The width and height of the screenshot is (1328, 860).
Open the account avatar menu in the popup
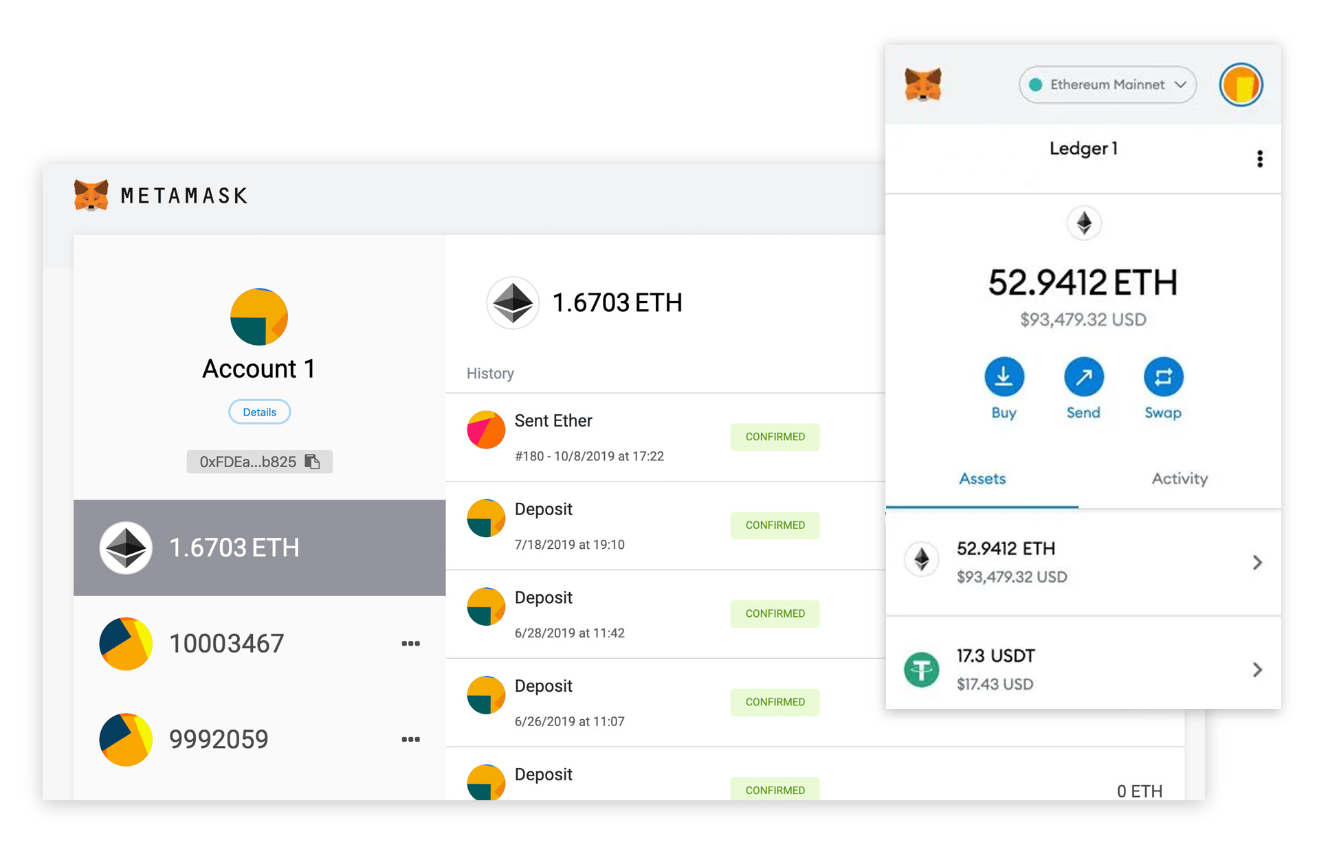[x=1240, y=85]
